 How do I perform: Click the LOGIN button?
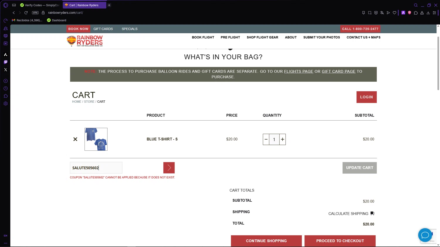pyautogui.click(x=366, y=97)
